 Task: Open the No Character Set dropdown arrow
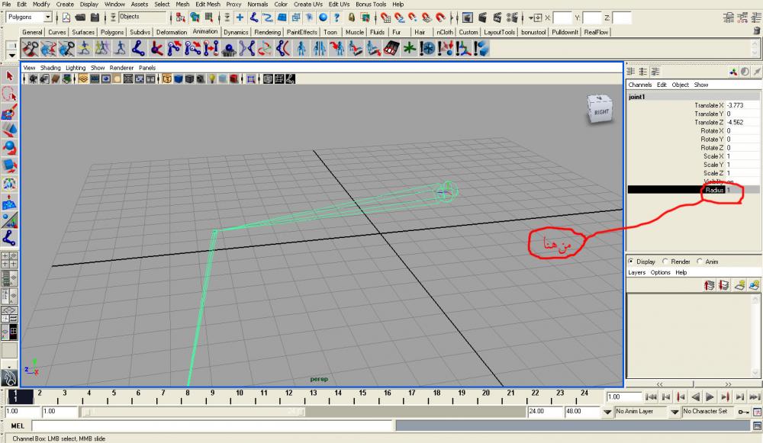coord(674,412)
